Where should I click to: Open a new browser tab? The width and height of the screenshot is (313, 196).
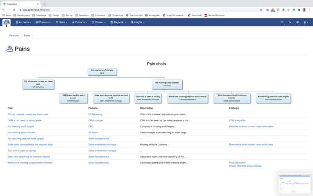click(44, 4)
